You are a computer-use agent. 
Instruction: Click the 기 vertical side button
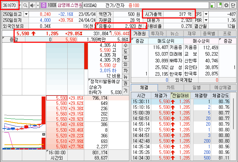pos(126,91)
